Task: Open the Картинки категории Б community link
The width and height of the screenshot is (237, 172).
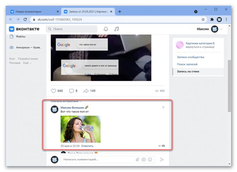Action: pyautogui.click(x=200, y=43)
